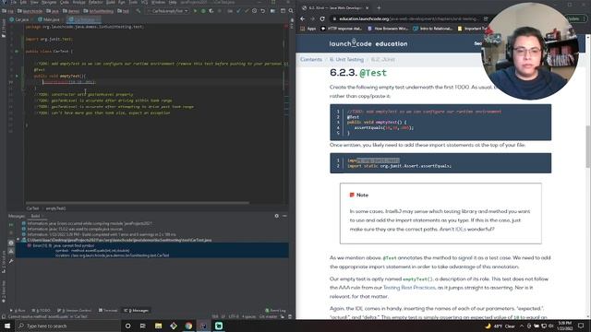Open the Code menu
The image size is (591, 332).
(65, 2)
